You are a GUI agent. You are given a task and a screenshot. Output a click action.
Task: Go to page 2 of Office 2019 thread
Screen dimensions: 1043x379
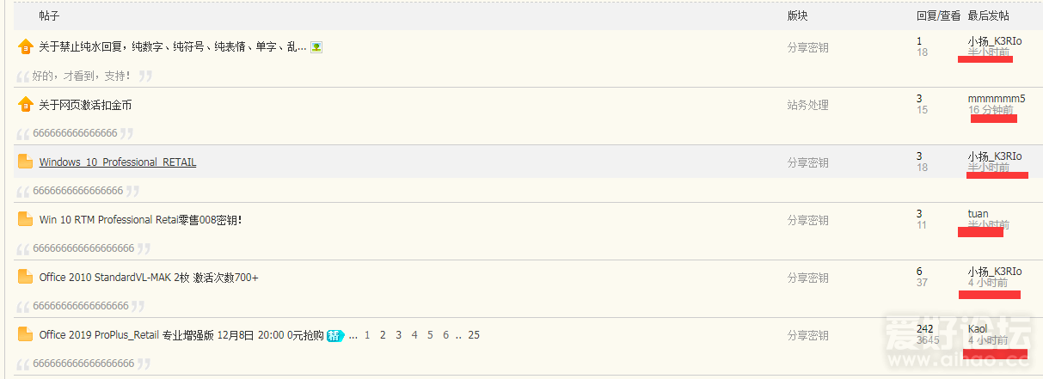tap(383, 335)
